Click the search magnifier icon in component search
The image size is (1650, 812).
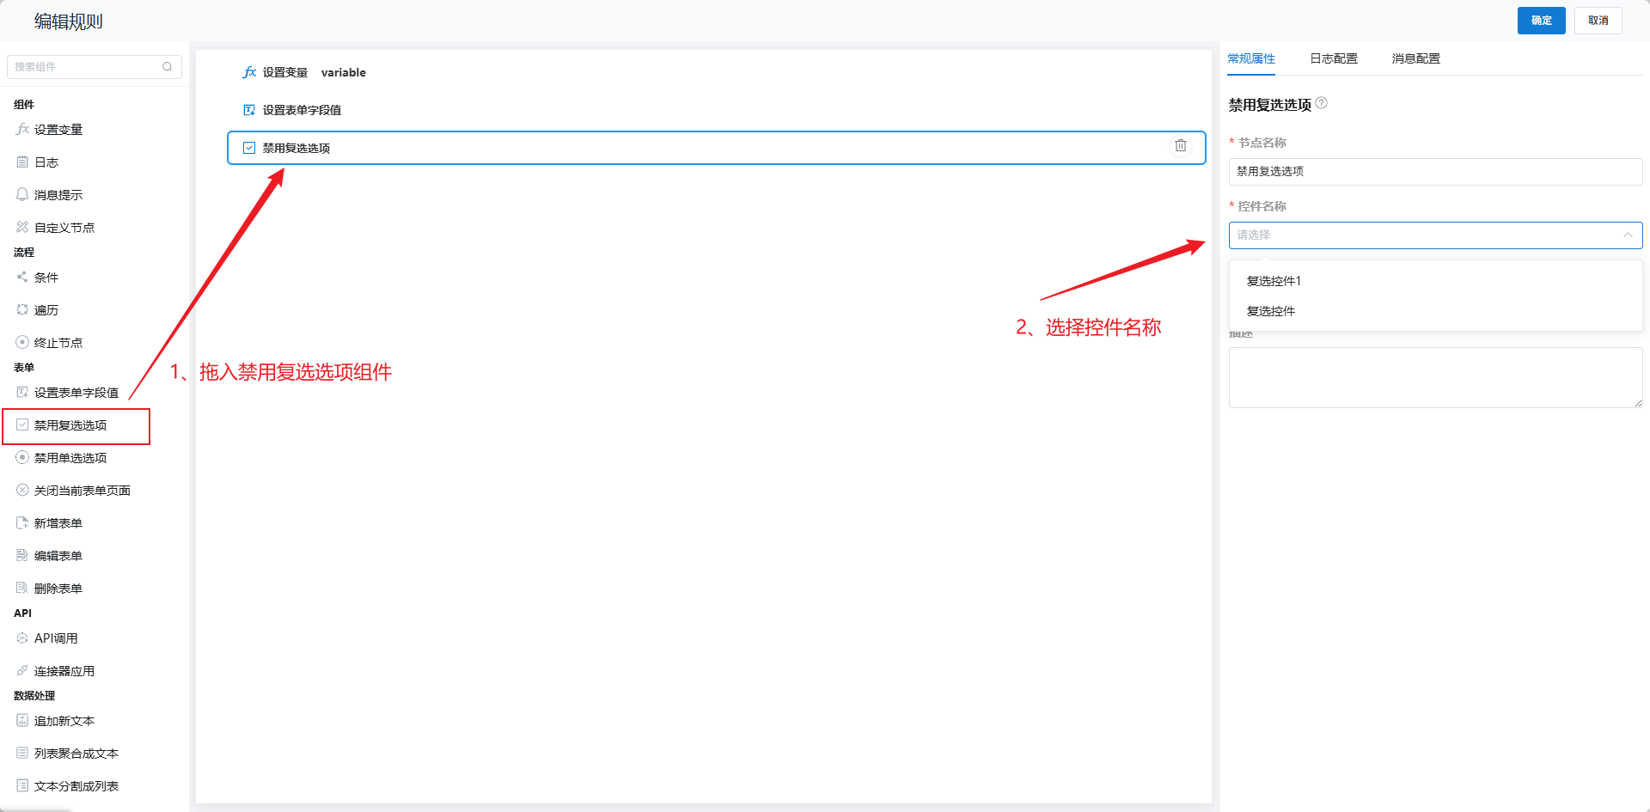coord(167,67)
